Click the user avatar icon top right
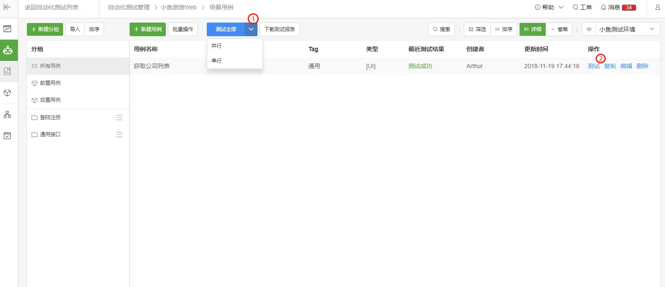 pyautogui.click(x=657, y=7)
